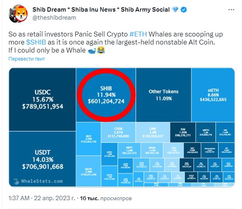
Task: Click the Shib Dream display name
Action: coord(101,10)
